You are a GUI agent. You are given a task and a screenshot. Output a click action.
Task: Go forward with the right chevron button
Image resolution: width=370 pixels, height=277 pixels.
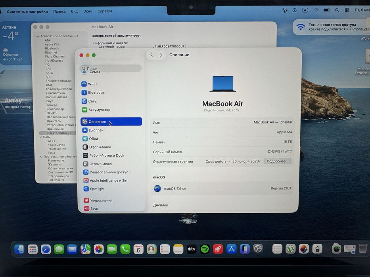(161, 55)
